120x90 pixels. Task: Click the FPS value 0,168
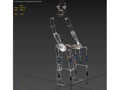21,14
